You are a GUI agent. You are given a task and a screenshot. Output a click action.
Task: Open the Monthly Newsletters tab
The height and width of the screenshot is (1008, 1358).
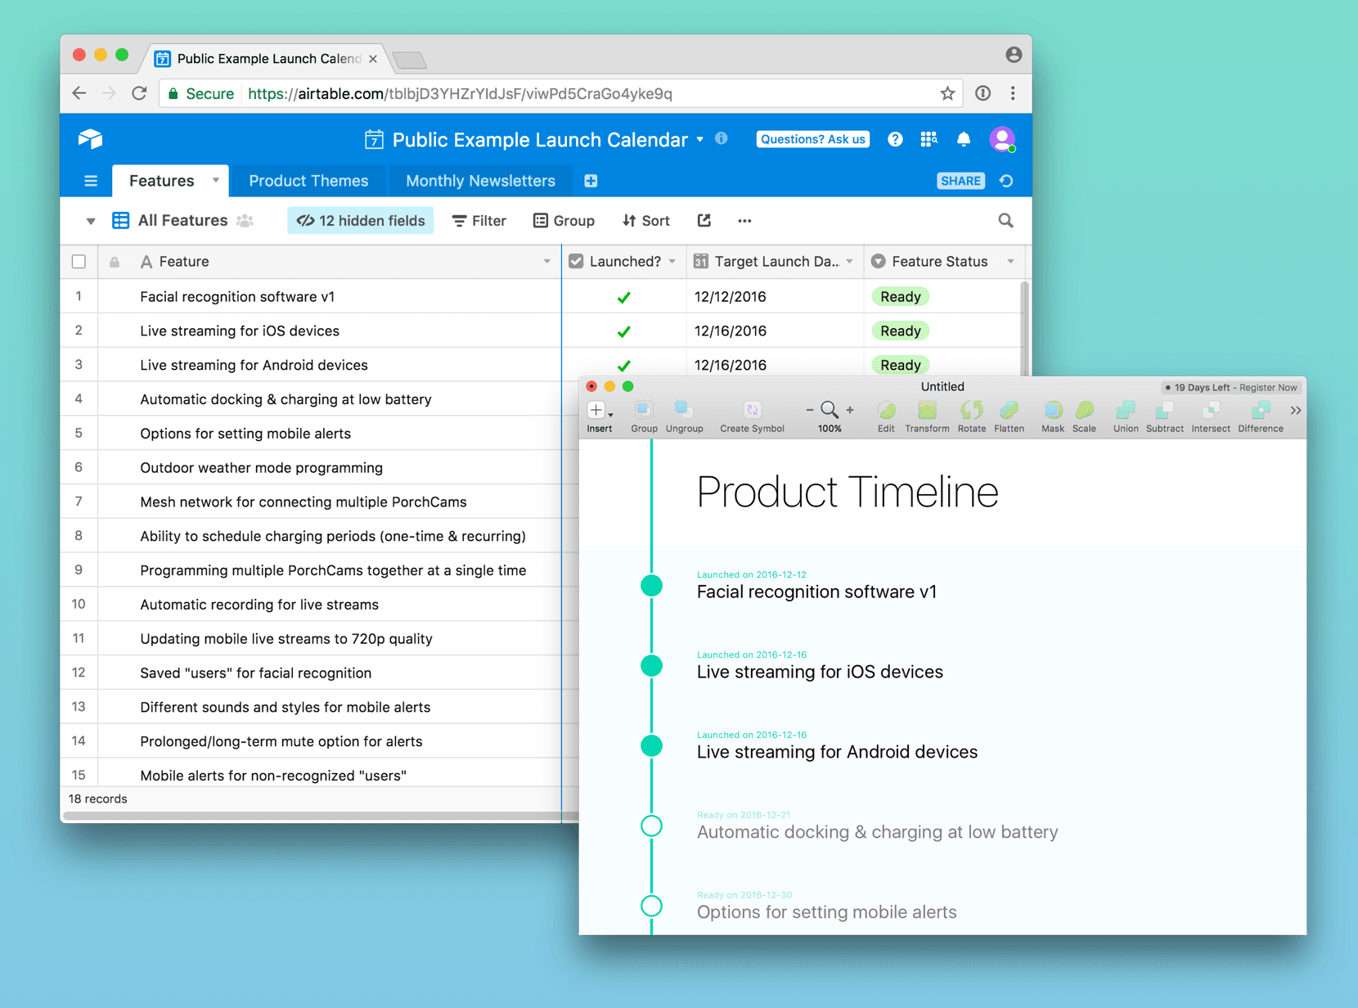[480, 181]
